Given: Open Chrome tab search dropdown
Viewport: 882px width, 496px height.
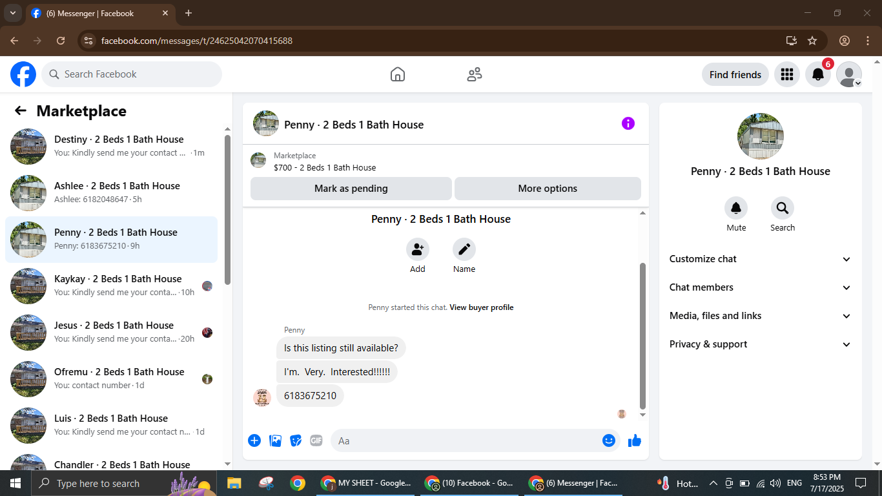Looking at the screenshot, I should tap(12, 13).
